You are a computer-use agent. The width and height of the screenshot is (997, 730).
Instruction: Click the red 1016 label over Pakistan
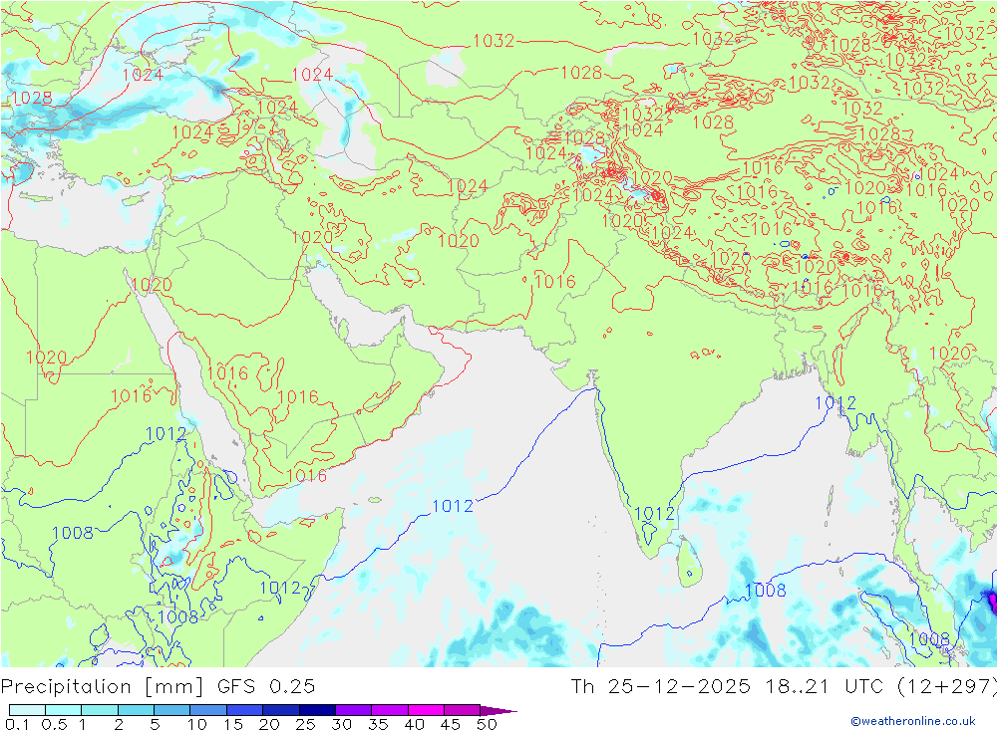[x=555, y=281]
